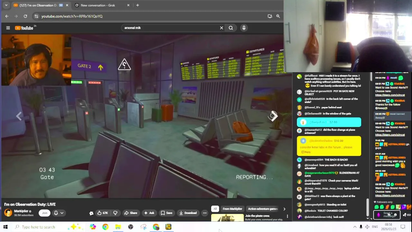Go back with the browser back arrow
The width and height of the screenshot is (412, 232).
coord(7,16)
